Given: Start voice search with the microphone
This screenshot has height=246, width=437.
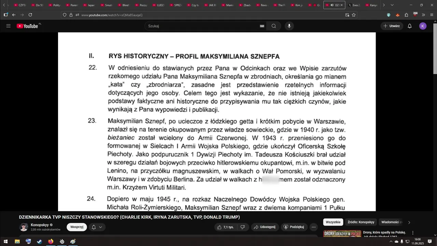Looking at the screenshot, I should pyautogui.click(x=289, y=26).
